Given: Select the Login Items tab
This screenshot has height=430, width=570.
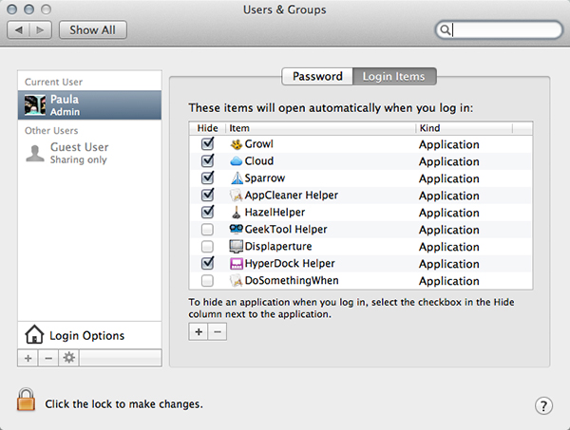Looking at the screenshot, I should click(x=394, y=76).
